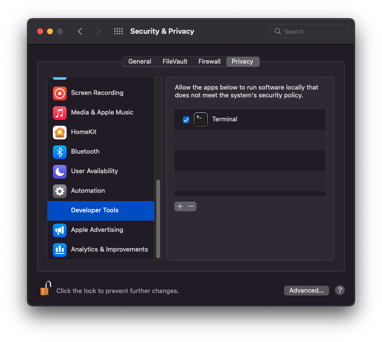Select the Automation label
382x342 pixels.
(x=88, y=190)
